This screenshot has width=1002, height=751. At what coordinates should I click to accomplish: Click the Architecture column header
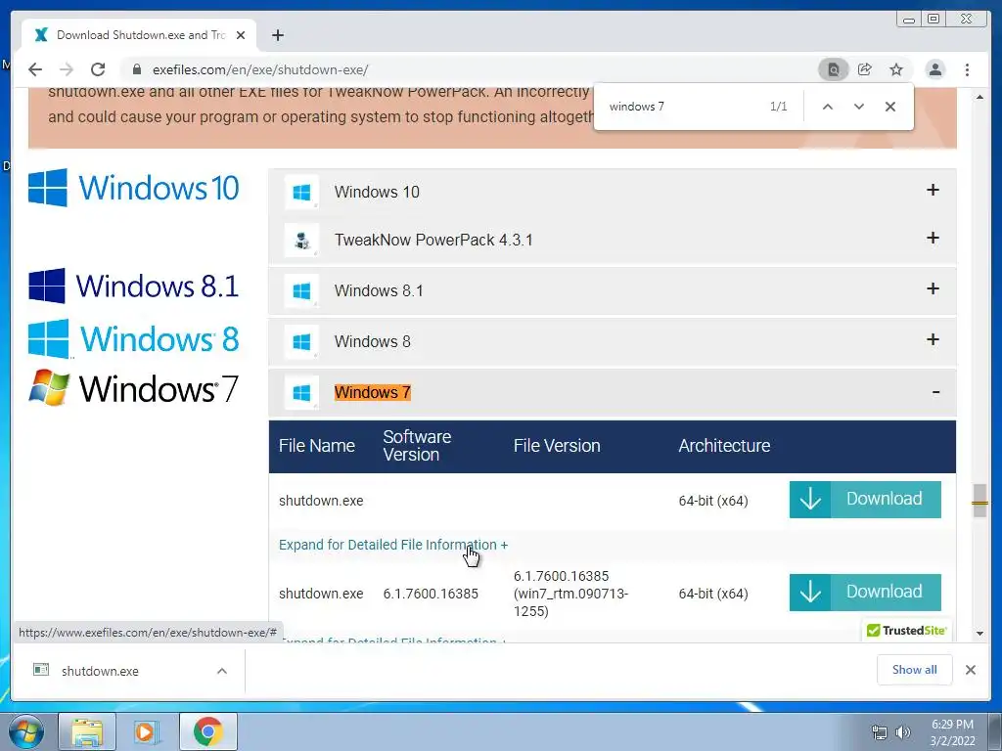(x=724, y=446)
